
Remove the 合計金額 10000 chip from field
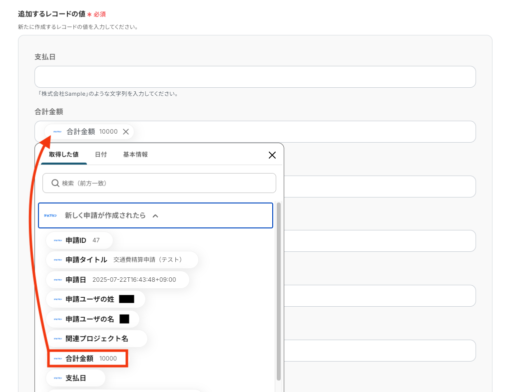click(126, 132)
